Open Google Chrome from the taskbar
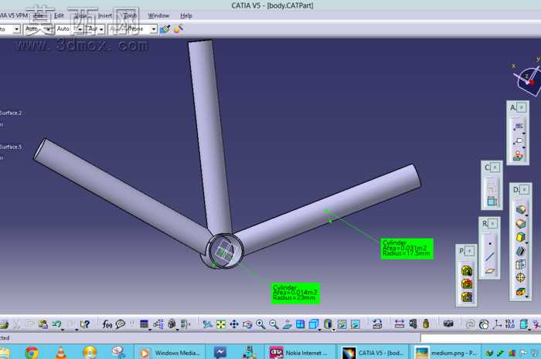This screenshot has width=541, height=359. coord(32,352)
